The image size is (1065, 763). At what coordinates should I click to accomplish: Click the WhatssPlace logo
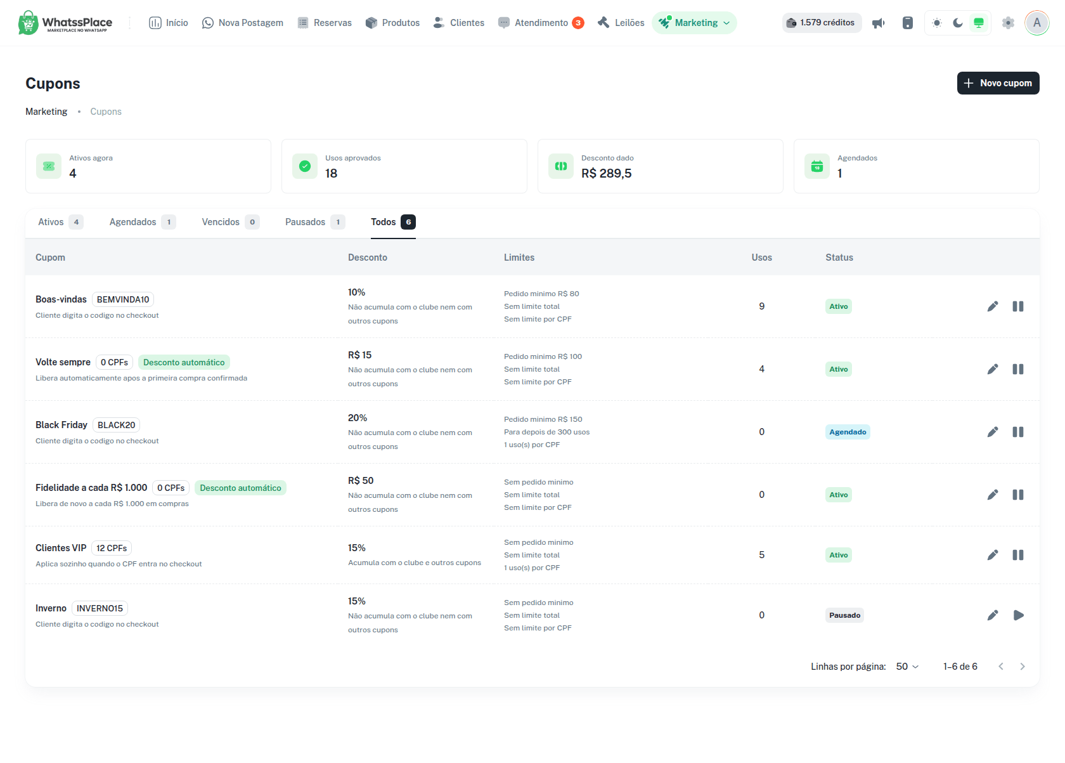(65, 23)
